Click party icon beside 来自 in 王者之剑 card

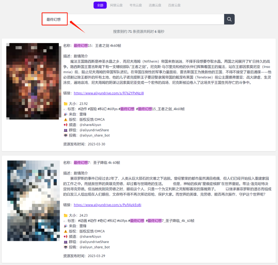click(65, 114)
